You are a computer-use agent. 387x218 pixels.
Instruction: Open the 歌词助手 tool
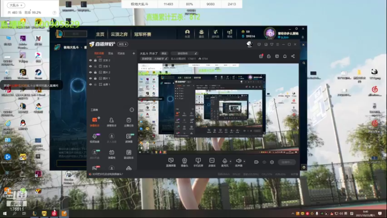coord(129,154)
